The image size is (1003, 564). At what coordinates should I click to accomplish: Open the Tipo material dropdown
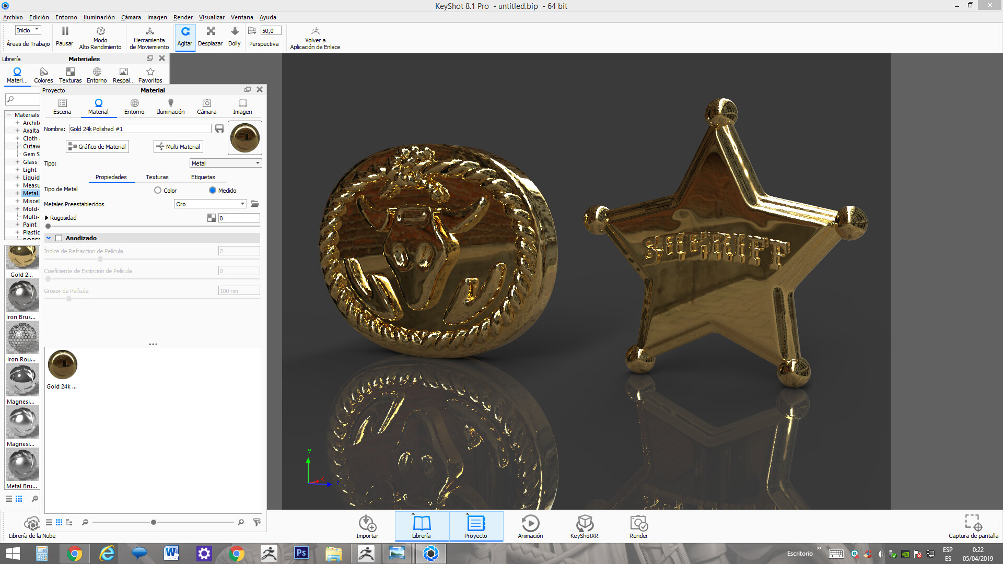226,163
